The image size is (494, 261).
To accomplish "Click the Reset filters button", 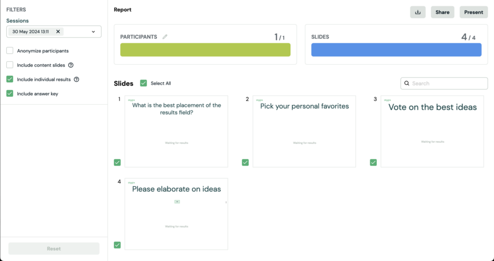I will (54, 249).
